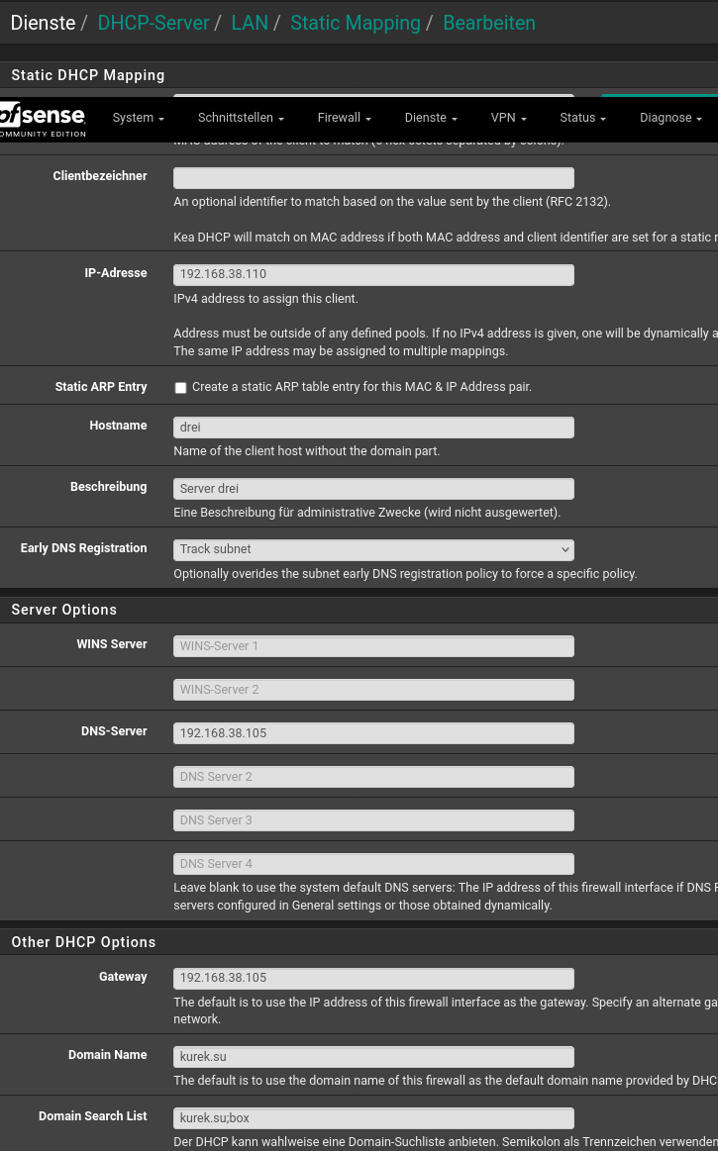Click the WINS-Server 1 field
Screen dimensions: 718x1151
click(x=373, y=646)
